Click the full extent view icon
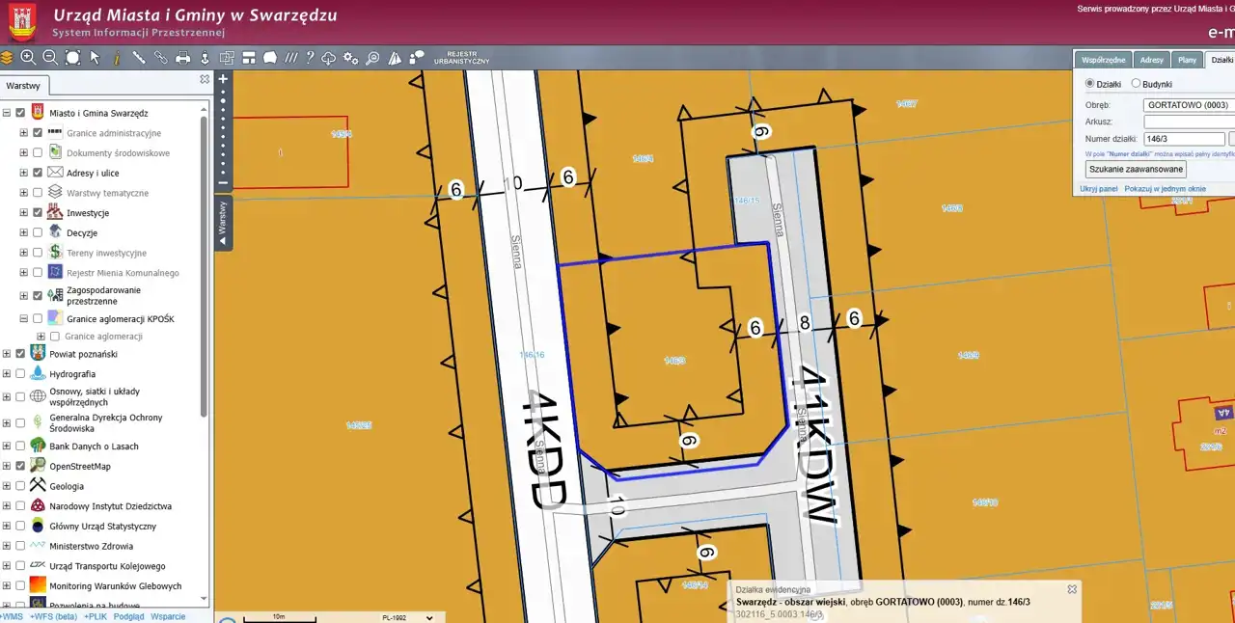This screenshot has height=623, width=1235. coord(72,58)
